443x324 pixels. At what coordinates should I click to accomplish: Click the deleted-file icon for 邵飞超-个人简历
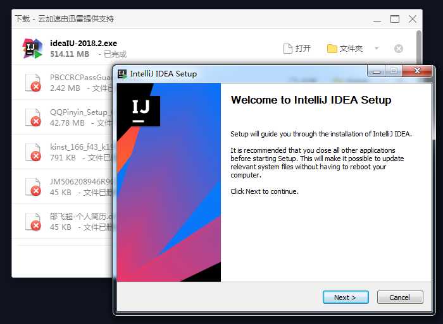tap(33, 221)
